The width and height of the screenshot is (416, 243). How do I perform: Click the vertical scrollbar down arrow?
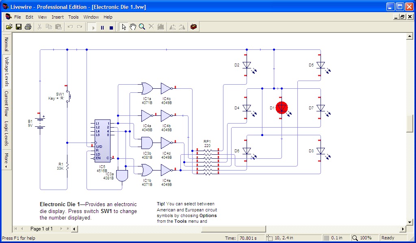point(410,222)
